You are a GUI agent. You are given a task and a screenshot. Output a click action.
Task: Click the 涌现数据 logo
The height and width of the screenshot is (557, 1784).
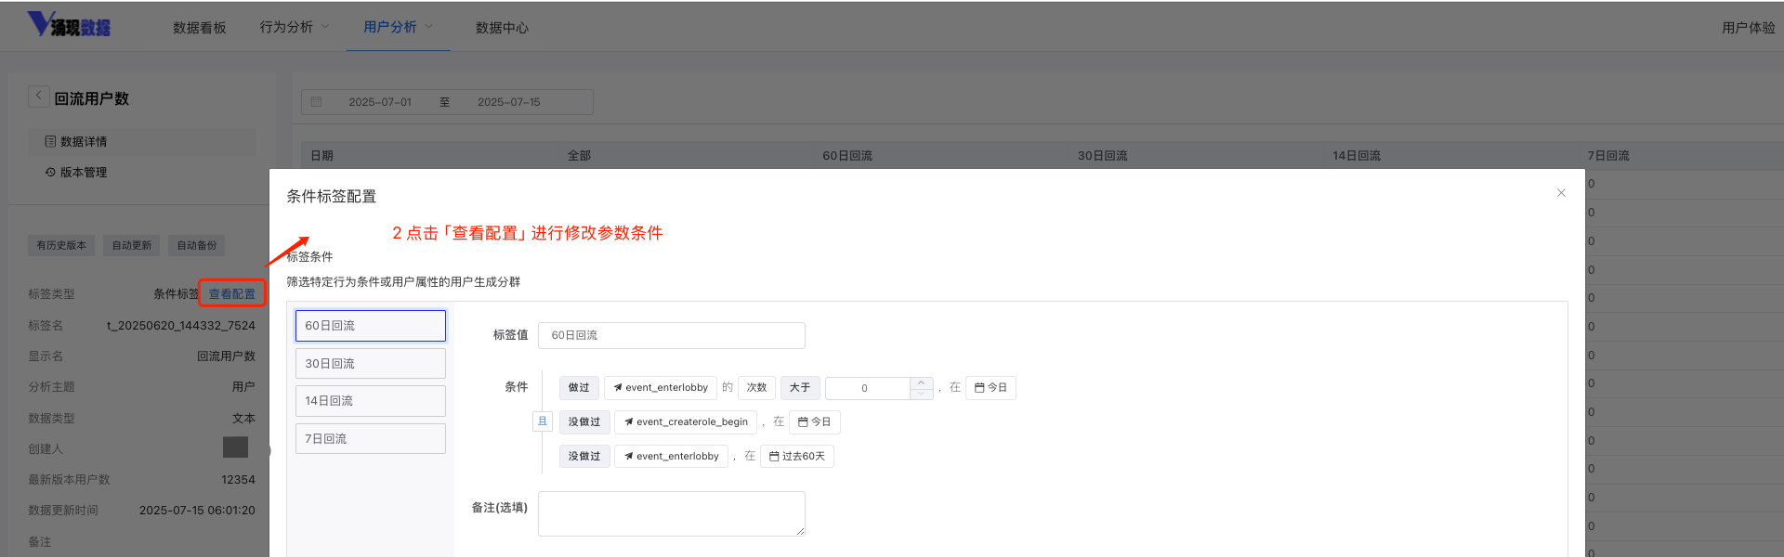(x=69, y=25)
